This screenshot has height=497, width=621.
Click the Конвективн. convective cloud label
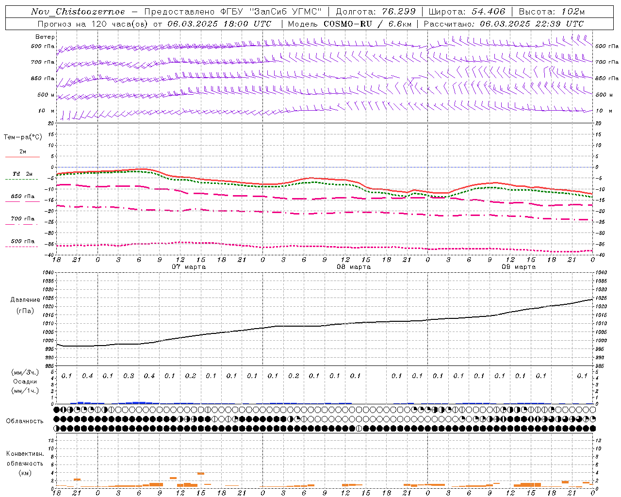point(25,454)
